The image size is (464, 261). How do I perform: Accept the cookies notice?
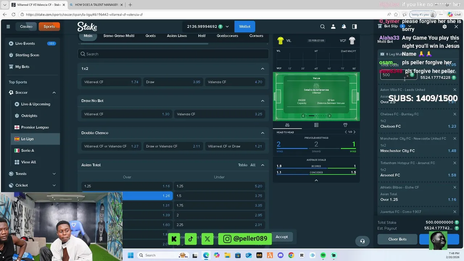click(282, 237)
